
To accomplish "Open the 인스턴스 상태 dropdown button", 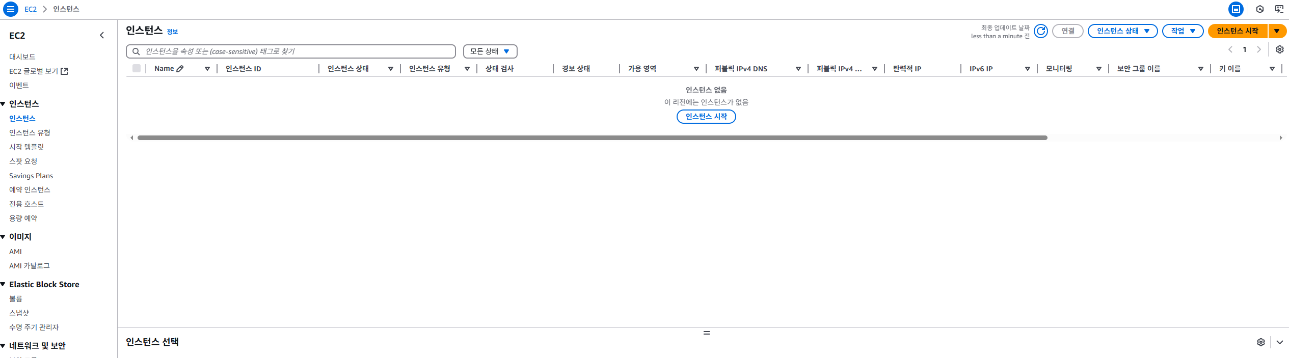I will click(x=1122, y=31).
